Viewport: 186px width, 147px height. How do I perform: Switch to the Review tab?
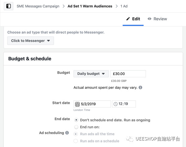[x=157, y=19]
